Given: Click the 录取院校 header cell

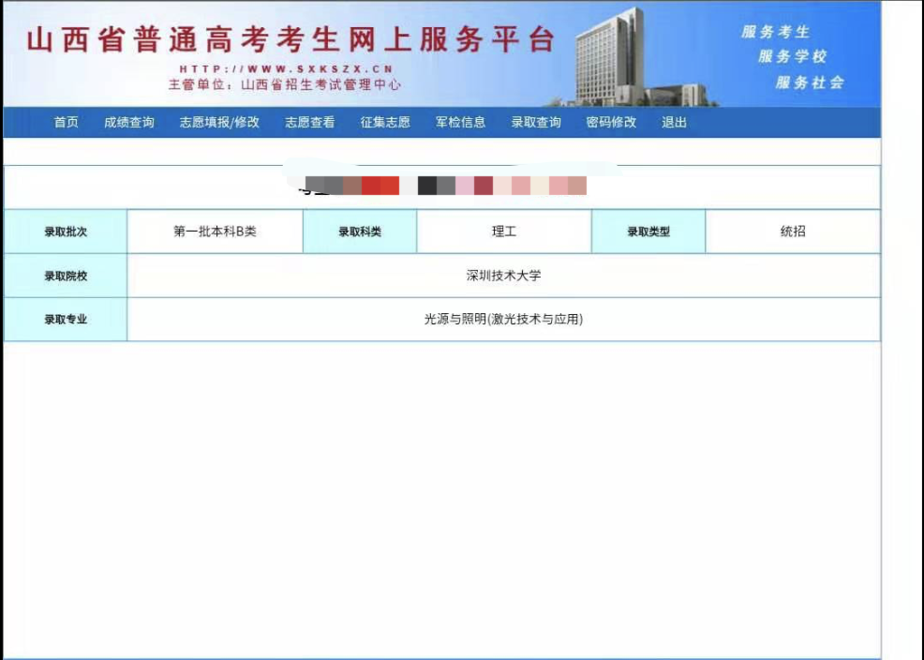Looking at the screenshot, I should click(66, 276).
